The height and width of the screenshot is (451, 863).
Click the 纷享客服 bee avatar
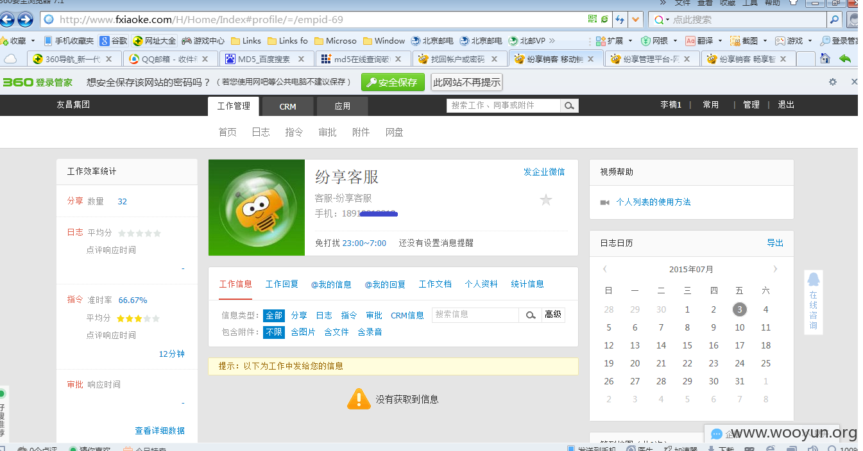[257, 208]
